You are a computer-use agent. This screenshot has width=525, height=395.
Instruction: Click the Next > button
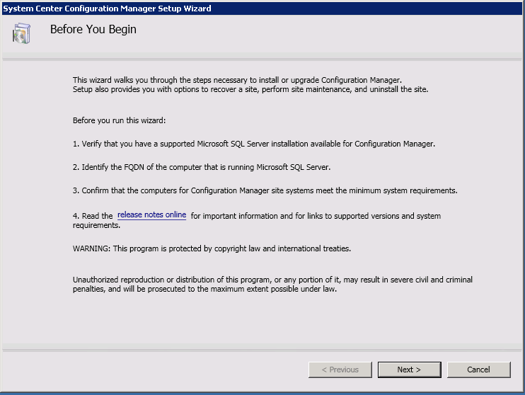409,370
